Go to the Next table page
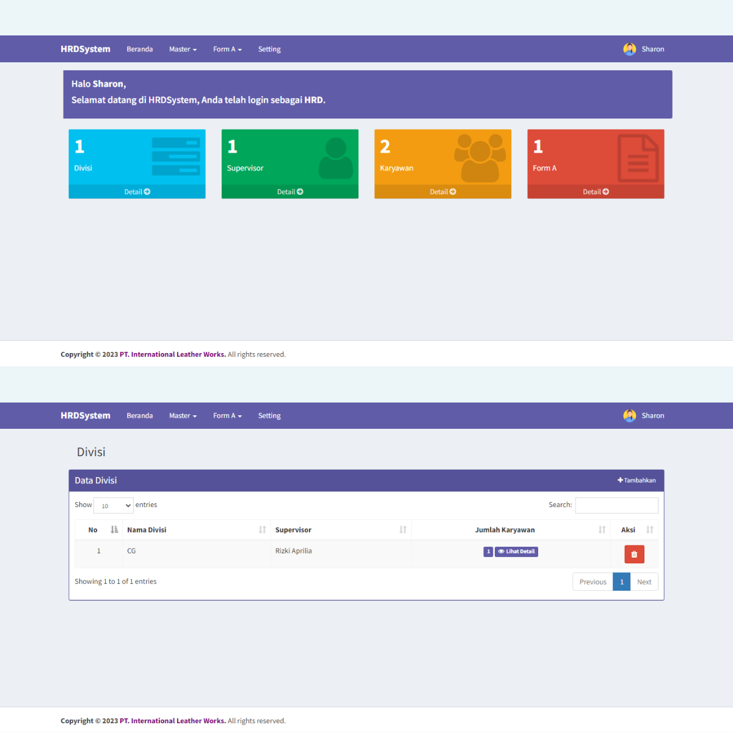Screen dimensions: 733x733 coord(644,582)
